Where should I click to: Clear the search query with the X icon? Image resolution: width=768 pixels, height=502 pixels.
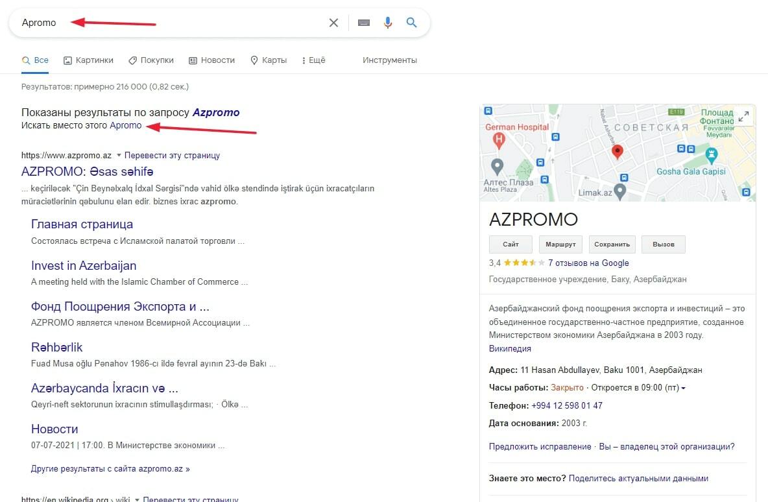click(333, 23)
